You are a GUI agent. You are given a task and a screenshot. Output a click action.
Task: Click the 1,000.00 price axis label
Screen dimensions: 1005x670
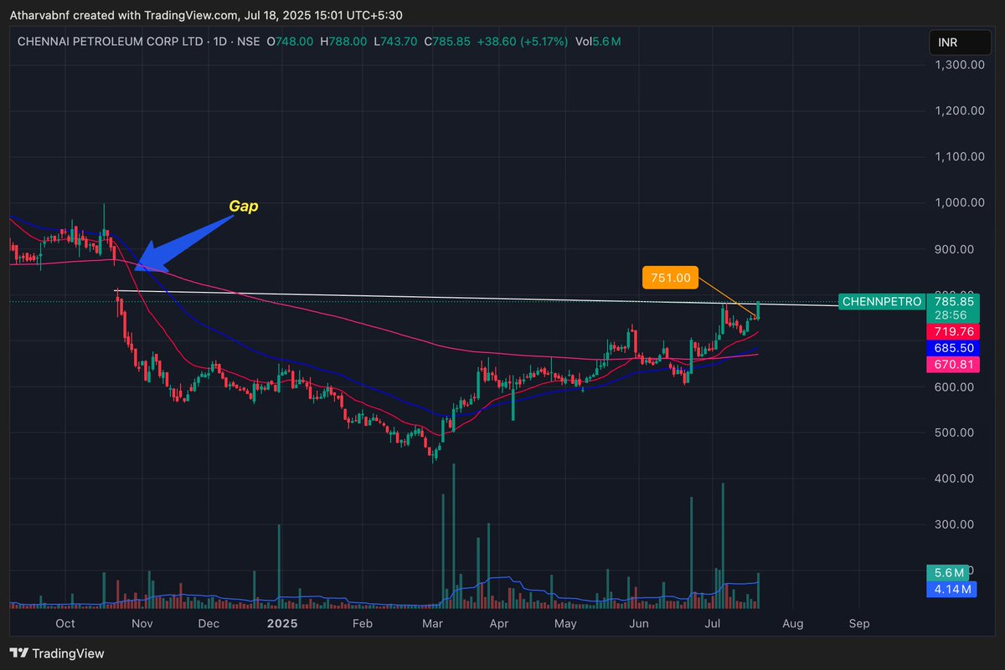coord(959,202)
